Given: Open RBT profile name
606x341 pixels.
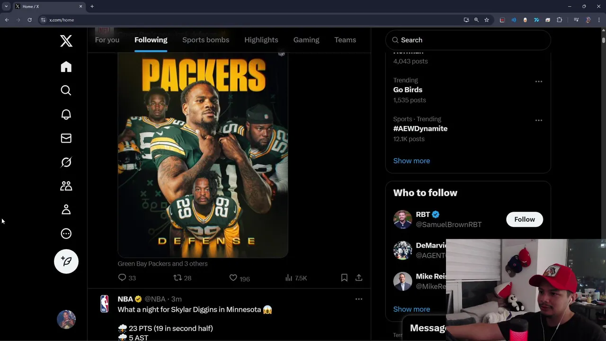Looking at the screenshot, I should (x=423, y=214).
